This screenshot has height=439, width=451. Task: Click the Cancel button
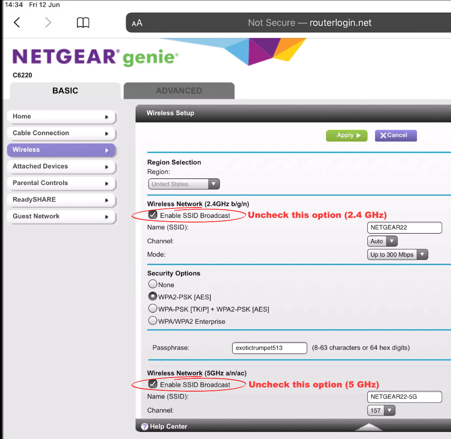click(x=395, y=135)
